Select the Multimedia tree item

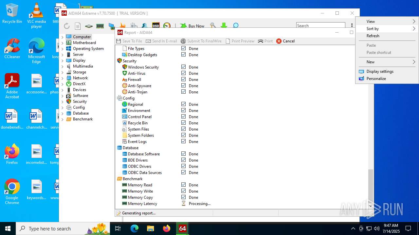tap(83, 66)
